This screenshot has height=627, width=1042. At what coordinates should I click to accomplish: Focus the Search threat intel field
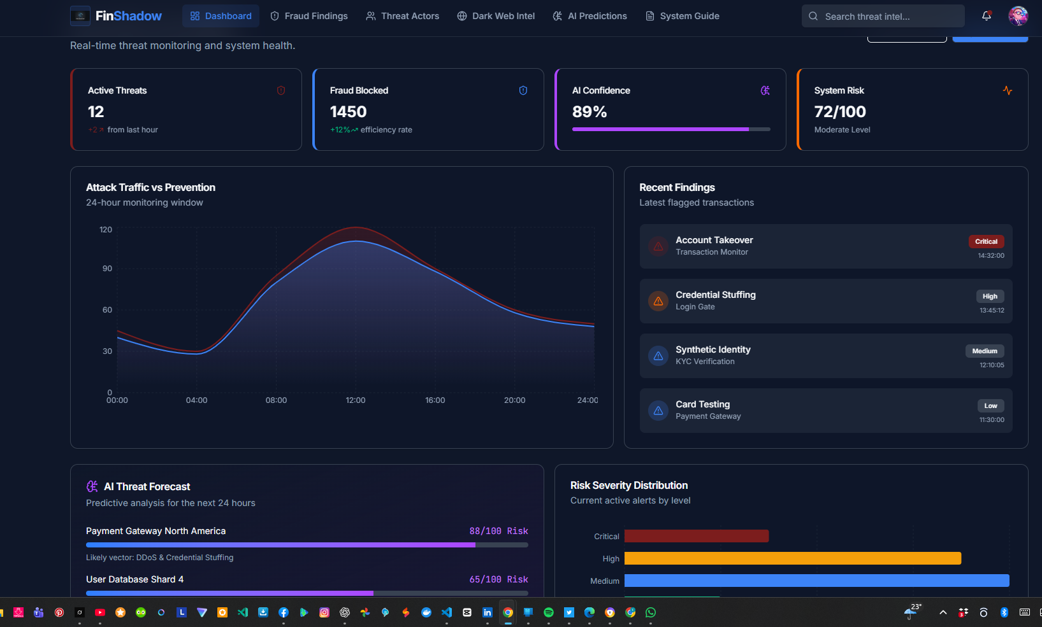pos(883,16)
